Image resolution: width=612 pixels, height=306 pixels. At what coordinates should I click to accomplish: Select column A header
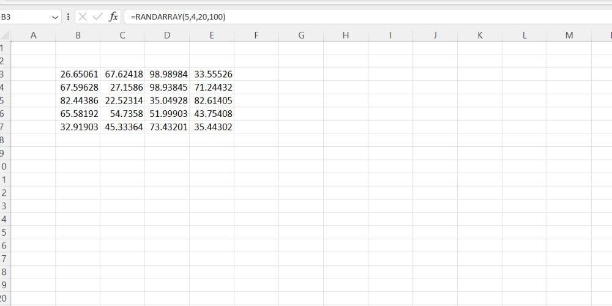click(33, 35)
